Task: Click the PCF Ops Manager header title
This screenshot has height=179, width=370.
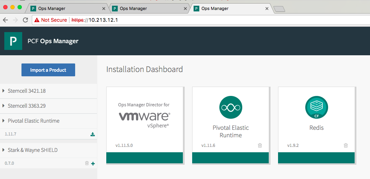Action: pos(53,41)
